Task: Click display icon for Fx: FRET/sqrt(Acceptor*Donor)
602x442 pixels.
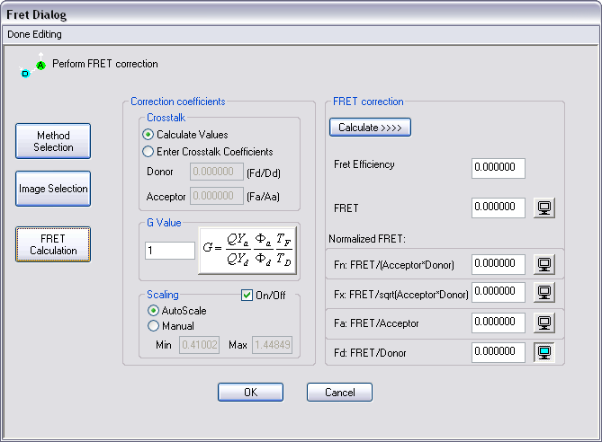Action: (544, 292)
